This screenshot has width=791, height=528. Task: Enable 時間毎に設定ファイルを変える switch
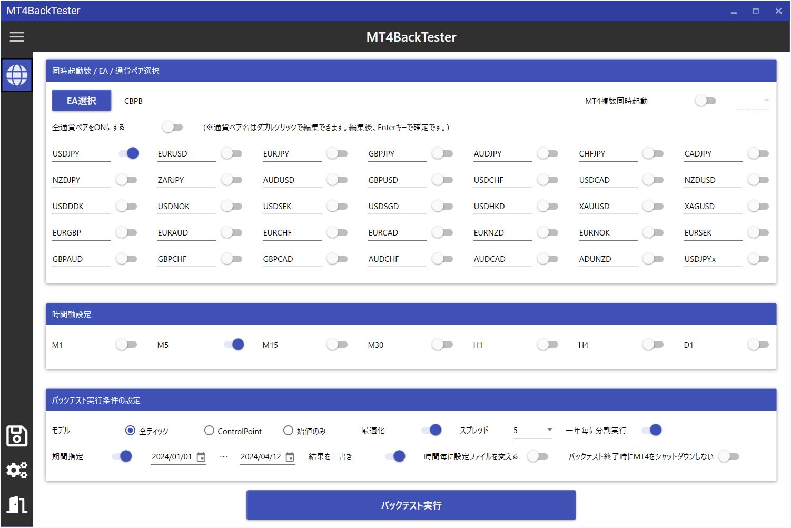click(538, 456)
